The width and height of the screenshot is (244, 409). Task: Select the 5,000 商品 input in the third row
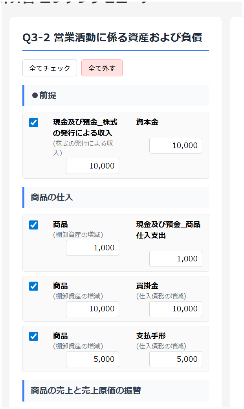pos(92,359)
